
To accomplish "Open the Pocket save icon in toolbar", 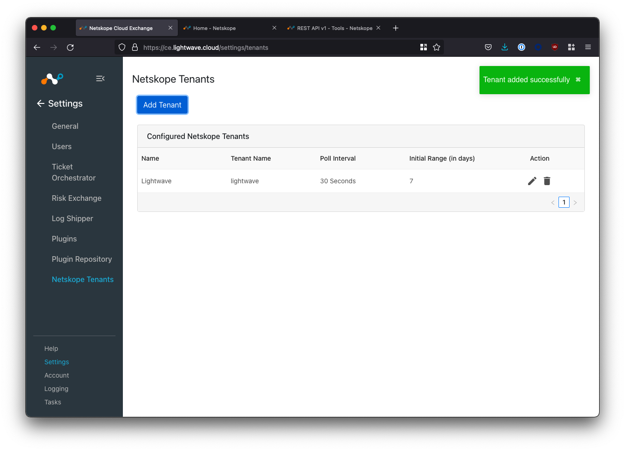I will tap(488, 47).
